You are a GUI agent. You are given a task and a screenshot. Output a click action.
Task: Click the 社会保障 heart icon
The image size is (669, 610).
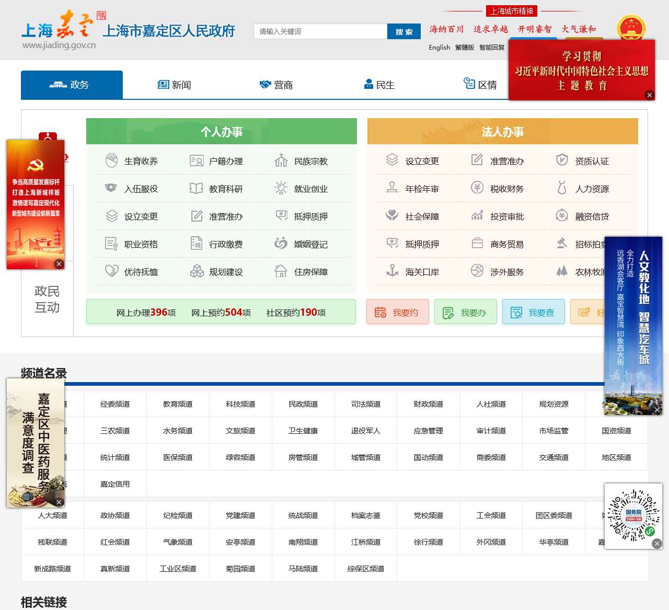(392, 215)
